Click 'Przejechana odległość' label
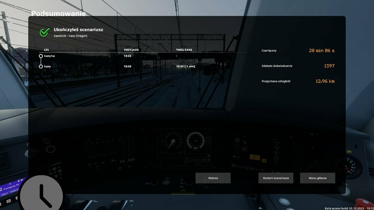374x210 pixels. pos(276,81)
